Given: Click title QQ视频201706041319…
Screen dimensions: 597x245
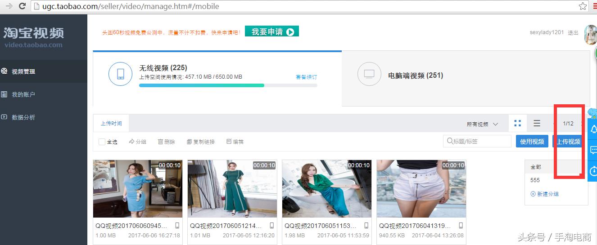Looking at the screenshot, I should tap(415, 226).
